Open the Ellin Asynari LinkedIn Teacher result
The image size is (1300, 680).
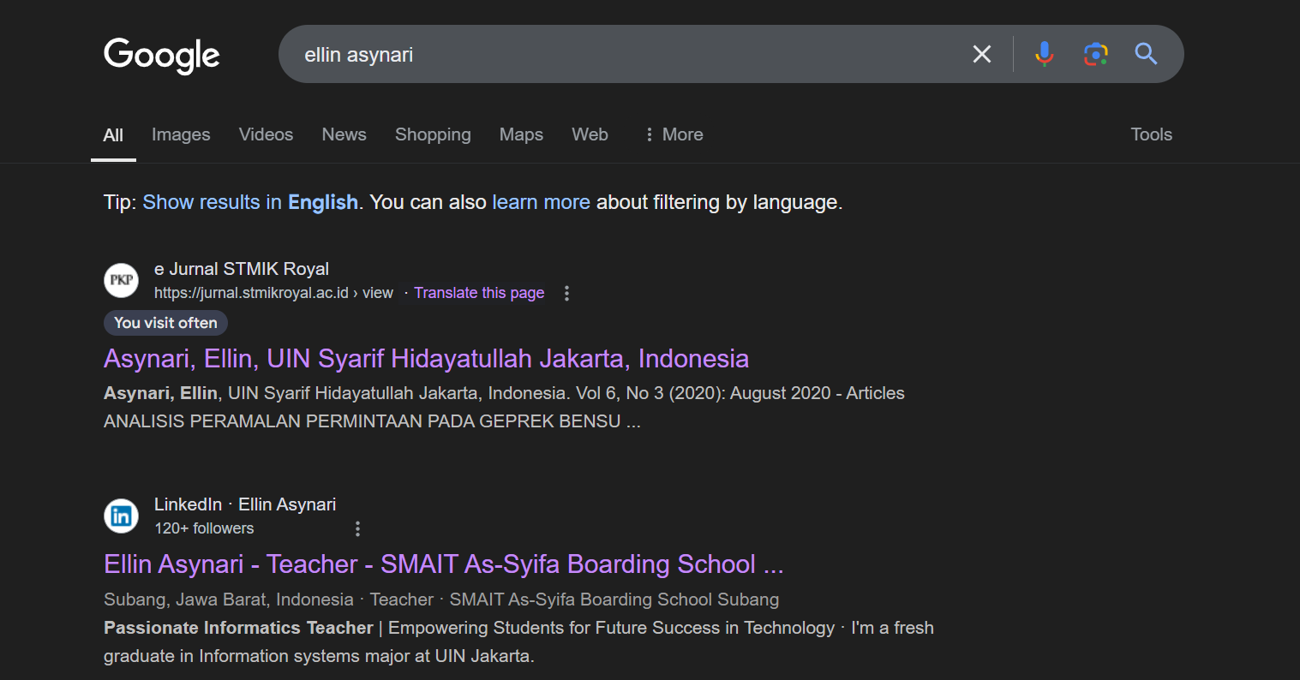click(443, 564)
